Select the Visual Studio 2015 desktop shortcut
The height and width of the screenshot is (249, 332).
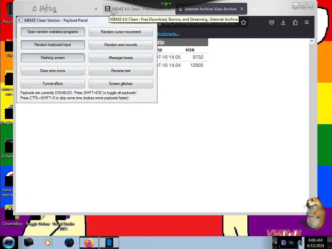(63, 223)
